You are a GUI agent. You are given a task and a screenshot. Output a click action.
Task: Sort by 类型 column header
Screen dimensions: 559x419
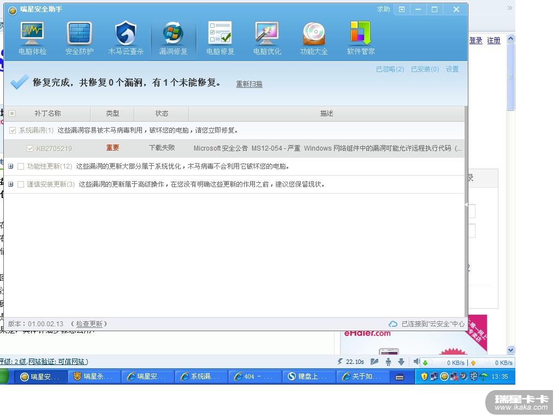(x=112, y=113)
